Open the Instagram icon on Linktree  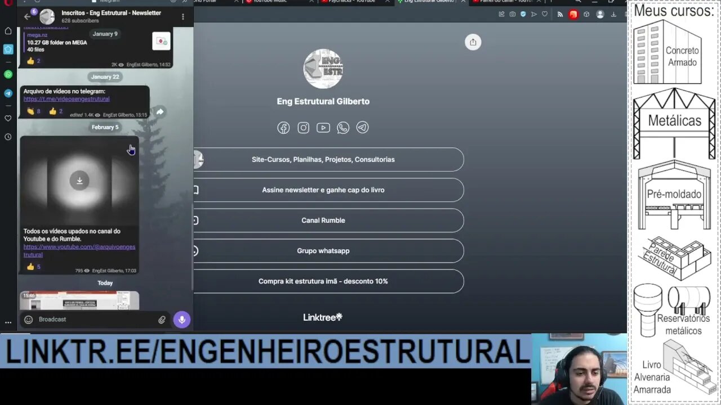[x=303, y=128]
